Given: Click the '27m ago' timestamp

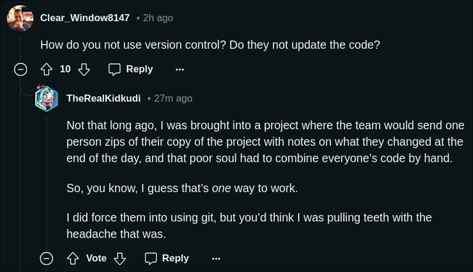Looking at the screenshot, I should click(173, 98).
